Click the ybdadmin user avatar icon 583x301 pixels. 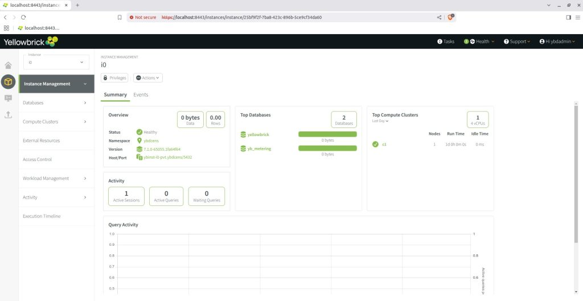coord(542,42)
